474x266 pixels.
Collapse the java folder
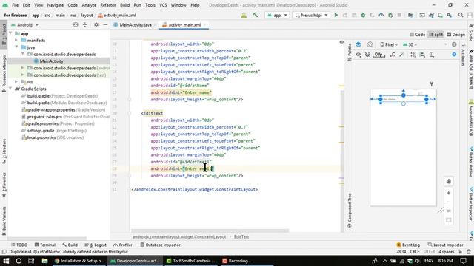[16, 47]
